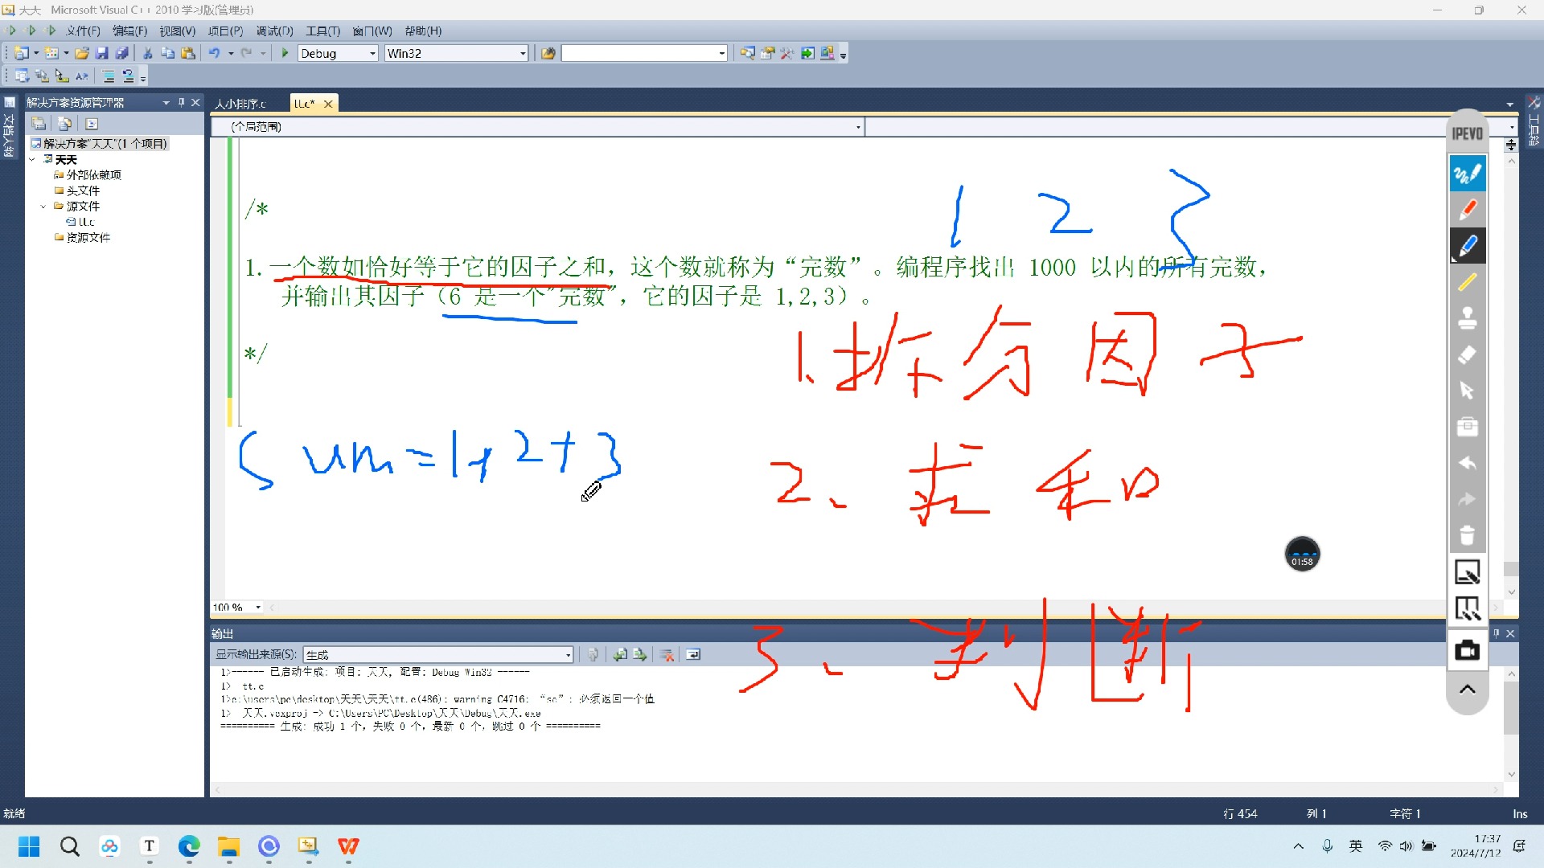
Task: Click Save icon in Visual Studio toolbar
Action: pyautogui.click(x=102, y=53)
